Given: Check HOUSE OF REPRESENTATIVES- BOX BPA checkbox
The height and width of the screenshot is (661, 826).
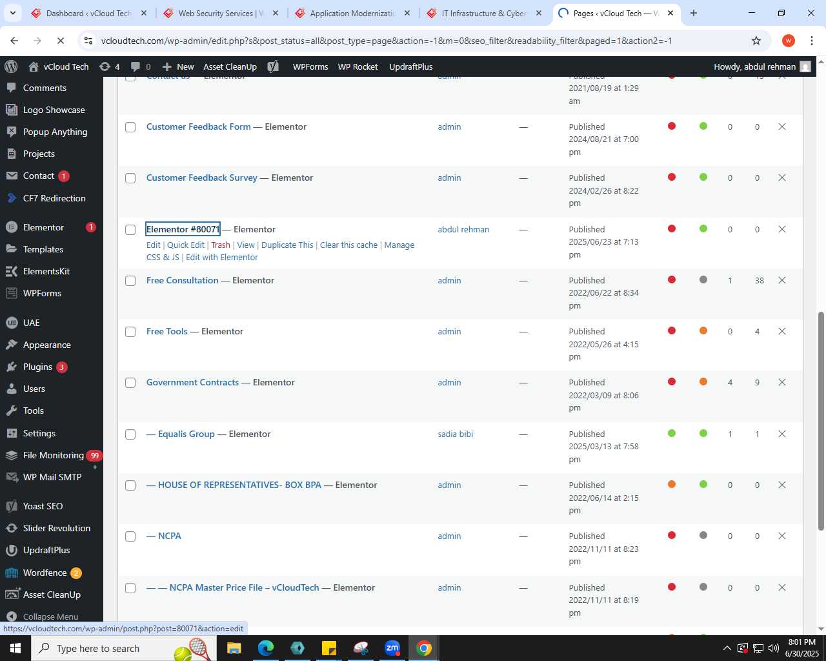Looking at the screenshot, I should [x=130, y=485].
